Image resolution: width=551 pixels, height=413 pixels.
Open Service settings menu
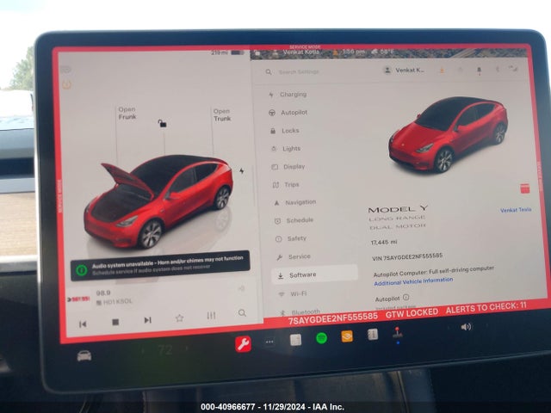coord(294,257)
